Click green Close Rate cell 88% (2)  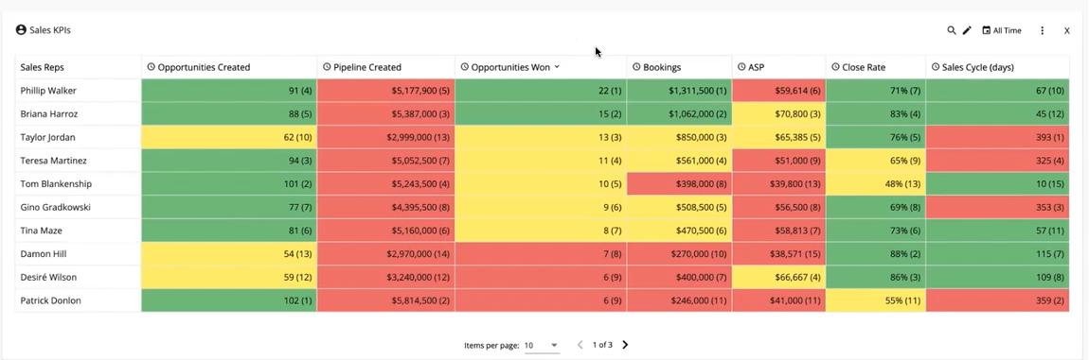(x=876, y=254)
